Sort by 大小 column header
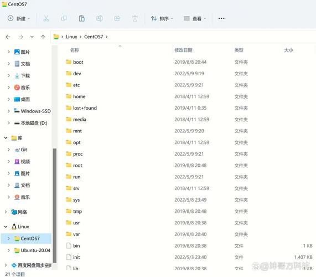This screenshot has height=277, width=316. [x=288, y=50]
